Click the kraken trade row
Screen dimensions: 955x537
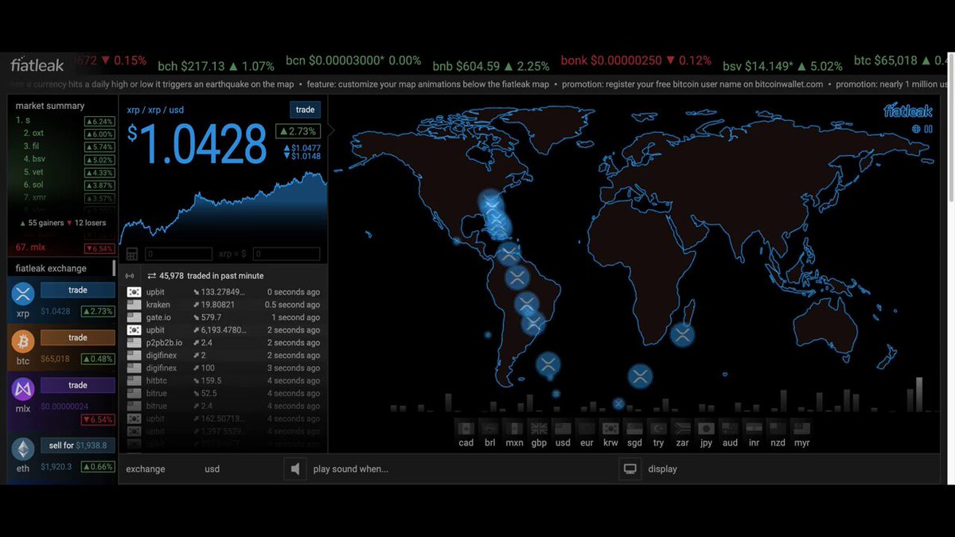(223, 305)
